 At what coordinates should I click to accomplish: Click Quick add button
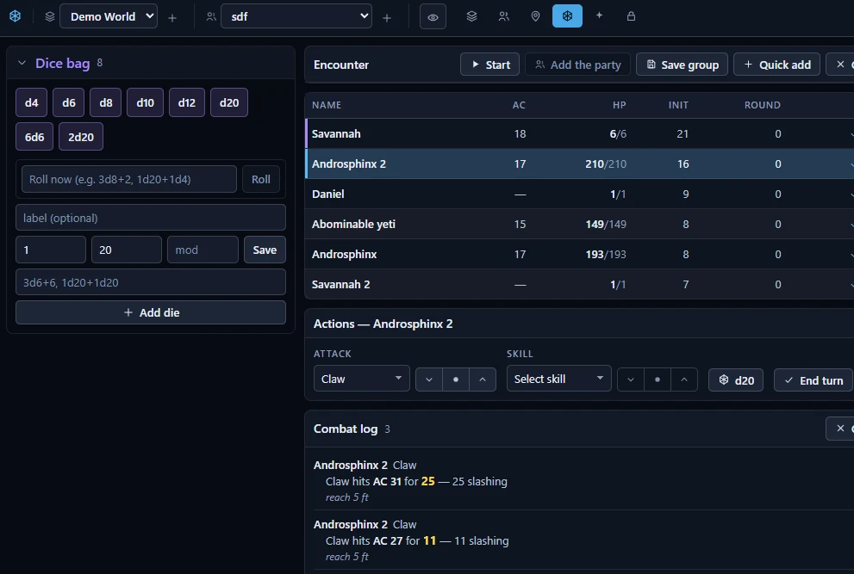[x=776, y=65]
